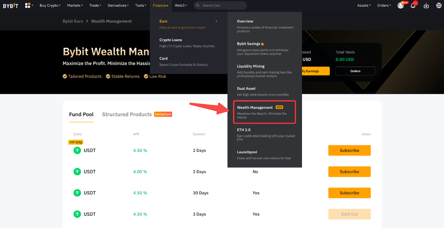444x228 pixels.
Task: Click the 30 Days duration cell
Action: pyautogui.click(x=201, y=193)
